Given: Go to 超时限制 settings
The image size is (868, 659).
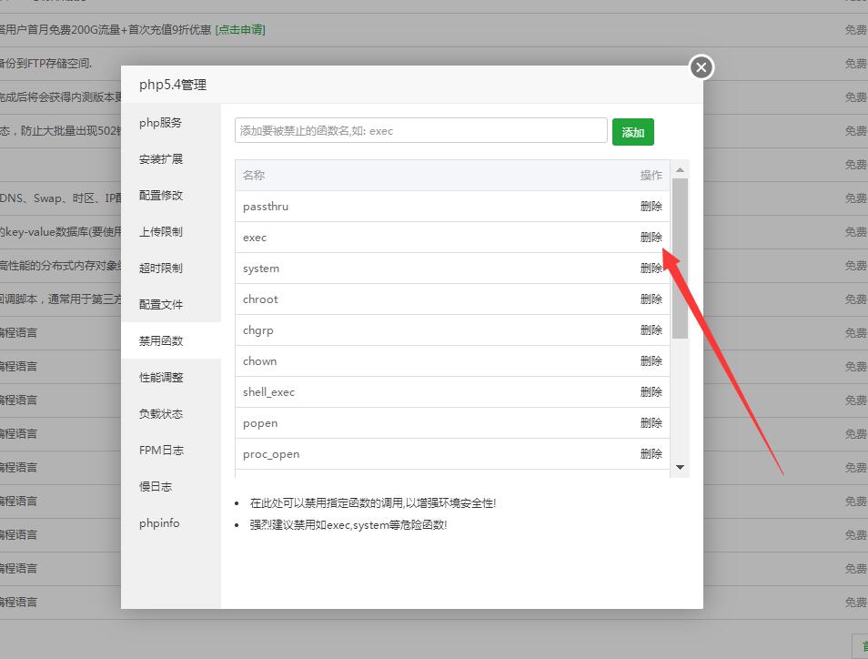Looking at the screenshot, I should 161,269.
